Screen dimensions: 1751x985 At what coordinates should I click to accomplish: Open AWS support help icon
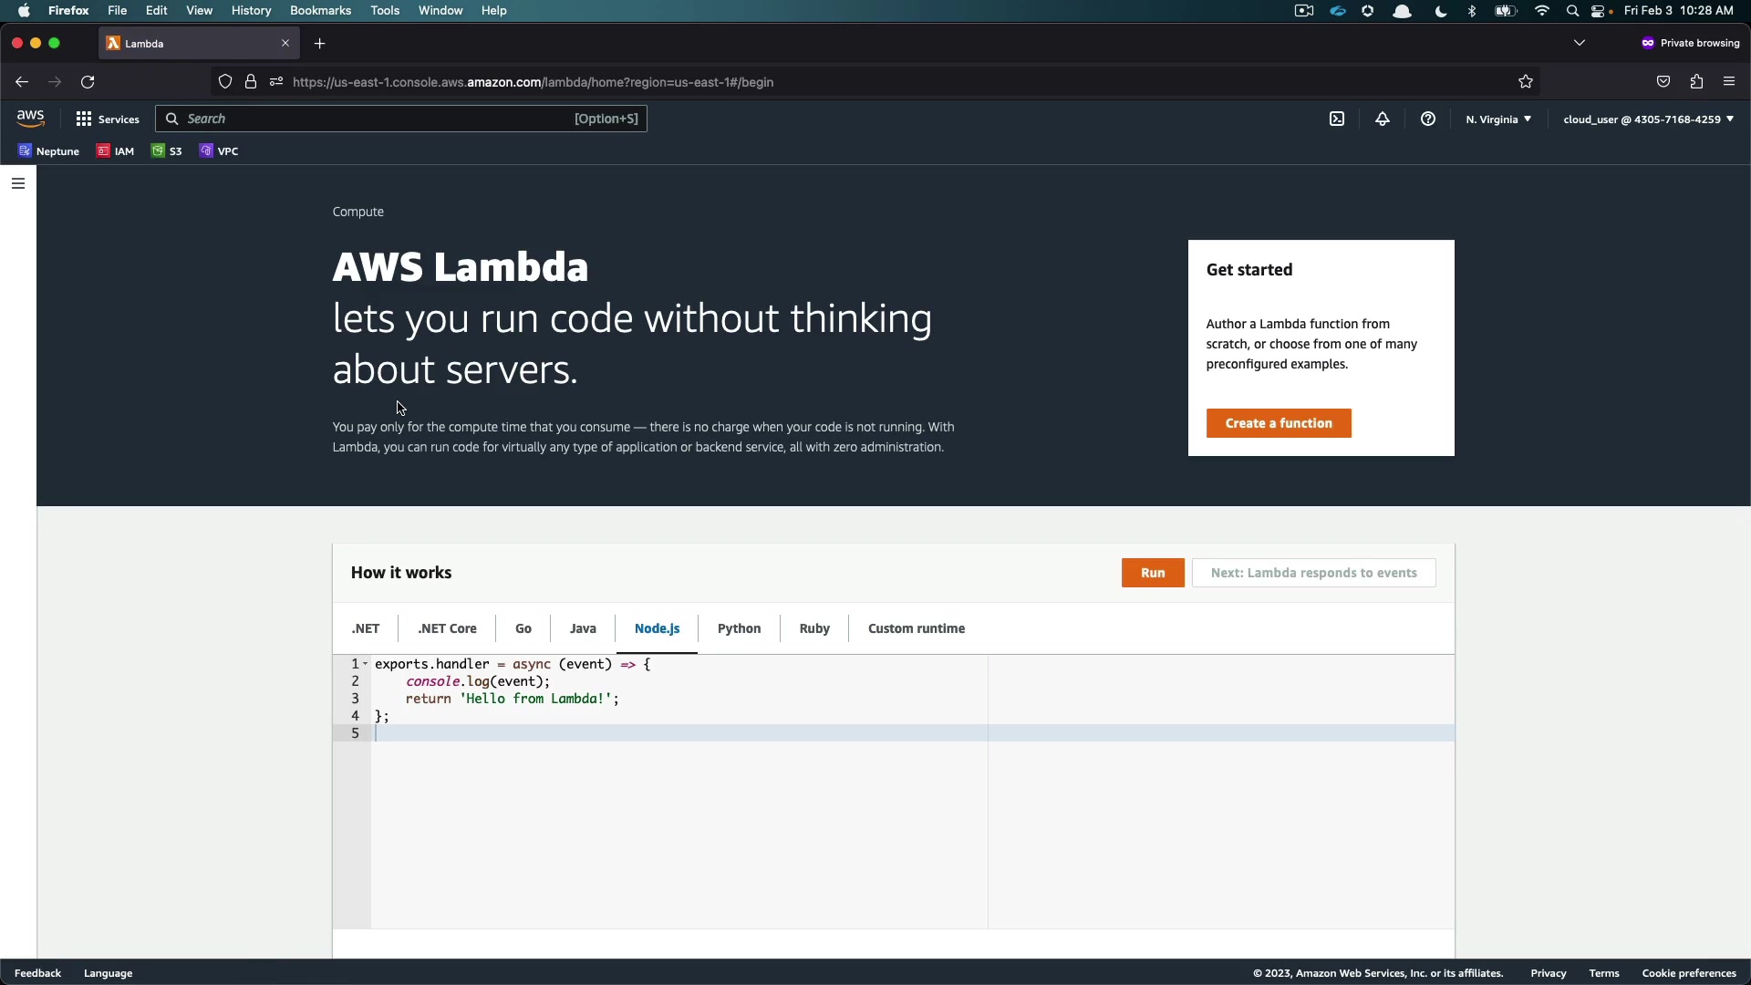coord(1428,119)
